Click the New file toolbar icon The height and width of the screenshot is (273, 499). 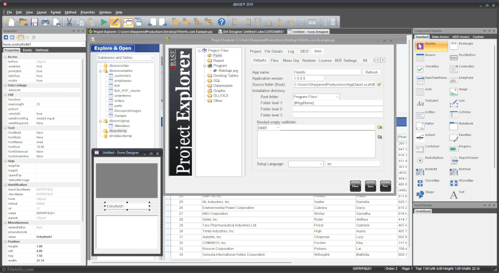(11, 22)
